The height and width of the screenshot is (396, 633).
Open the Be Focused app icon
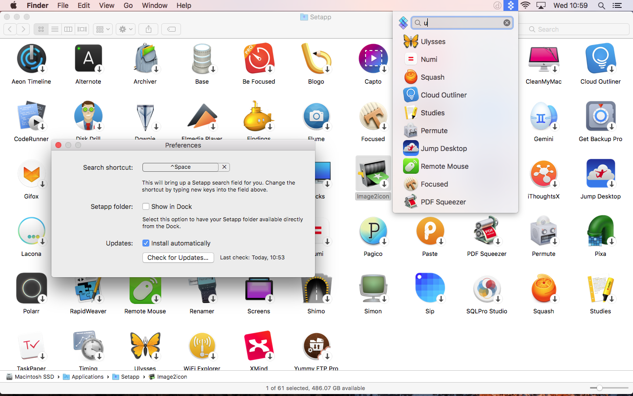coord(259,58)
